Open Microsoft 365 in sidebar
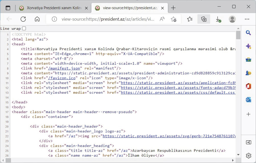 [x=248, y=86]
